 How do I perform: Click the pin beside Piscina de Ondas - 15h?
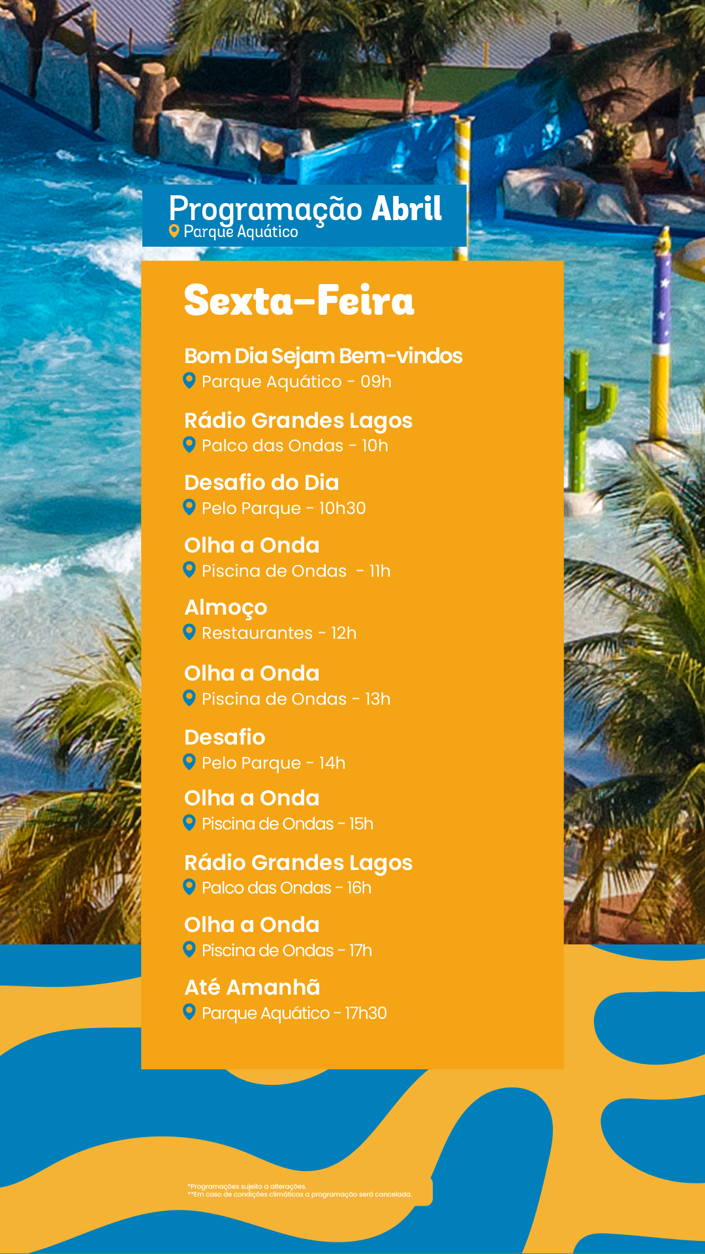[189, 822]
